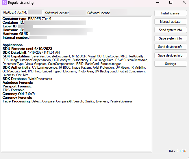Click the Container type: READER 70x4M line
Screen dimensions: 189x159
27,19
